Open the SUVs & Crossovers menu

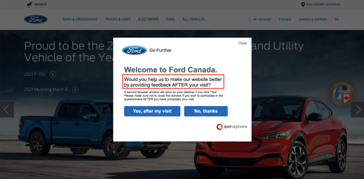(x=80, y=20)
